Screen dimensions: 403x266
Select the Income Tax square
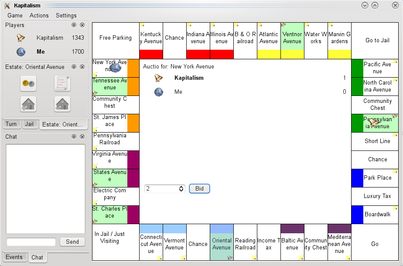tap(269, 242)
